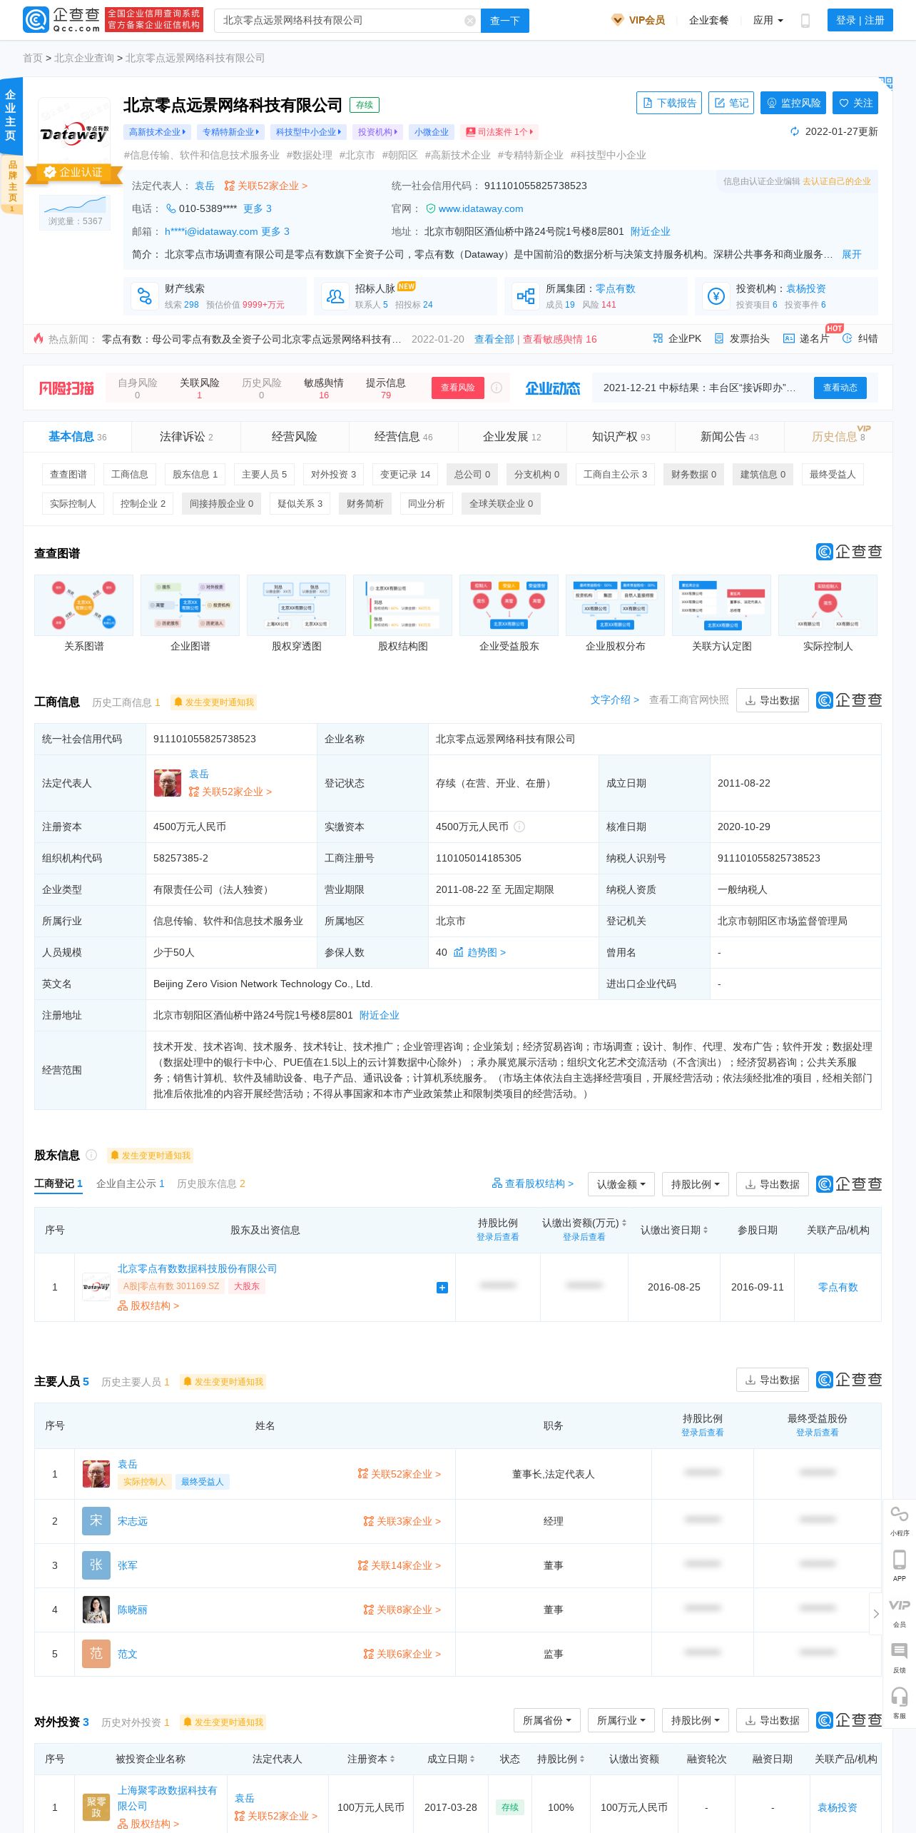
Task: Expand the company 简介 with 展开
Action: (x=851, y=254)
